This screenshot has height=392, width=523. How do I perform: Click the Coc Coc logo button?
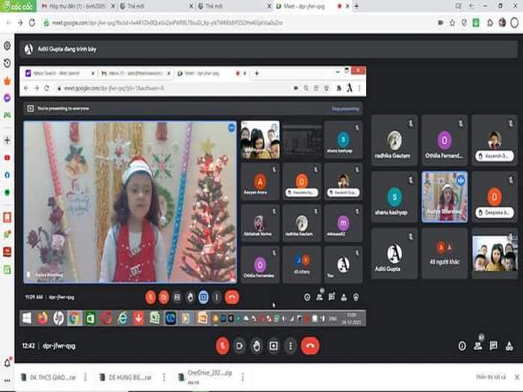pos(18,6)
